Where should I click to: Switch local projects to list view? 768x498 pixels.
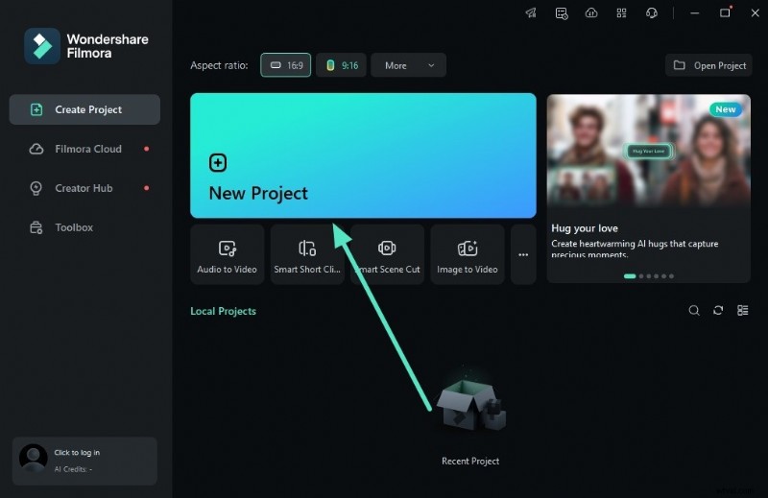pos(742,311)
